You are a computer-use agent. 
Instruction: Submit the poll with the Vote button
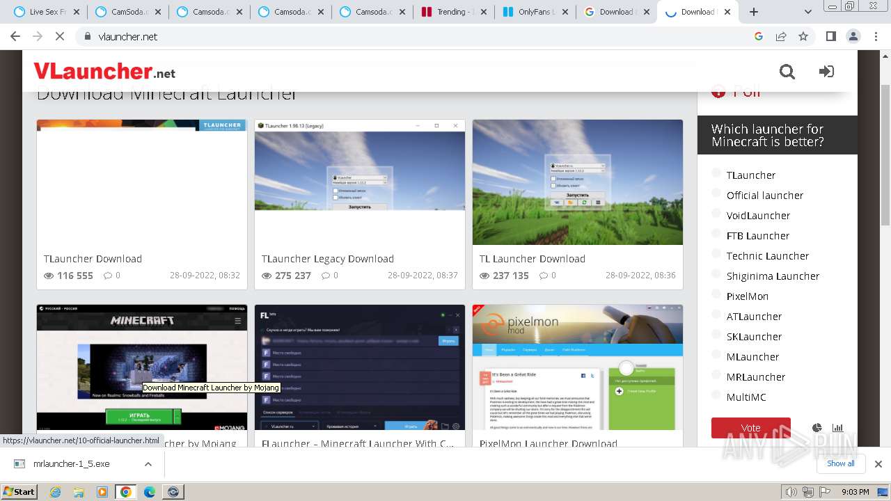point(751,428)
